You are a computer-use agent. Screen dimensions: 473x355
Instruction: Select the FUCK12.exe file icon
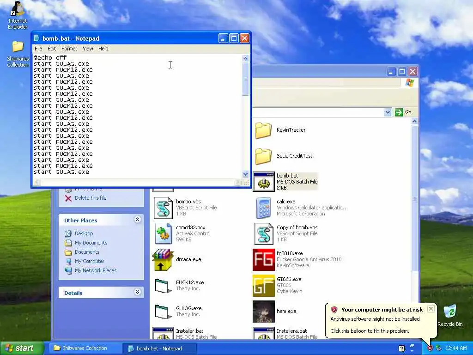163,286
